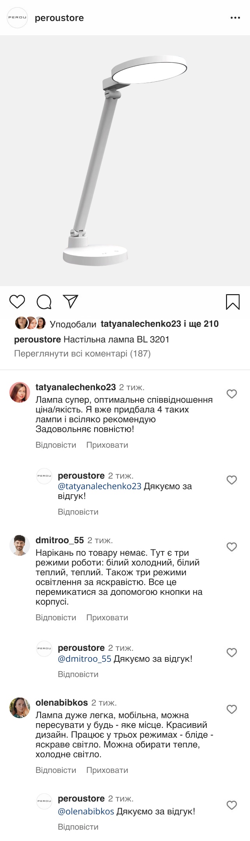Like dmitroo_55's comment
This screenshot has width=250, height=841.
(x=232, y=547)
